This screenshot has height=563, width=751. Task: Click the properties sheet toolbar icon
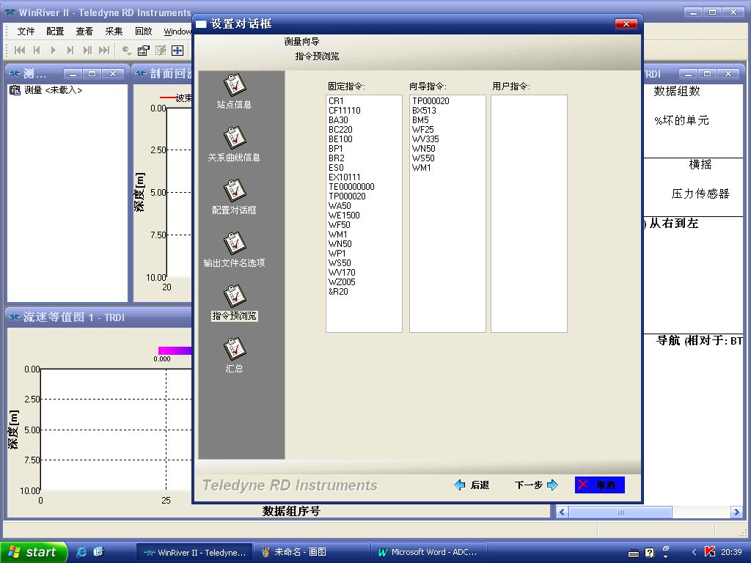click(142, 50)
